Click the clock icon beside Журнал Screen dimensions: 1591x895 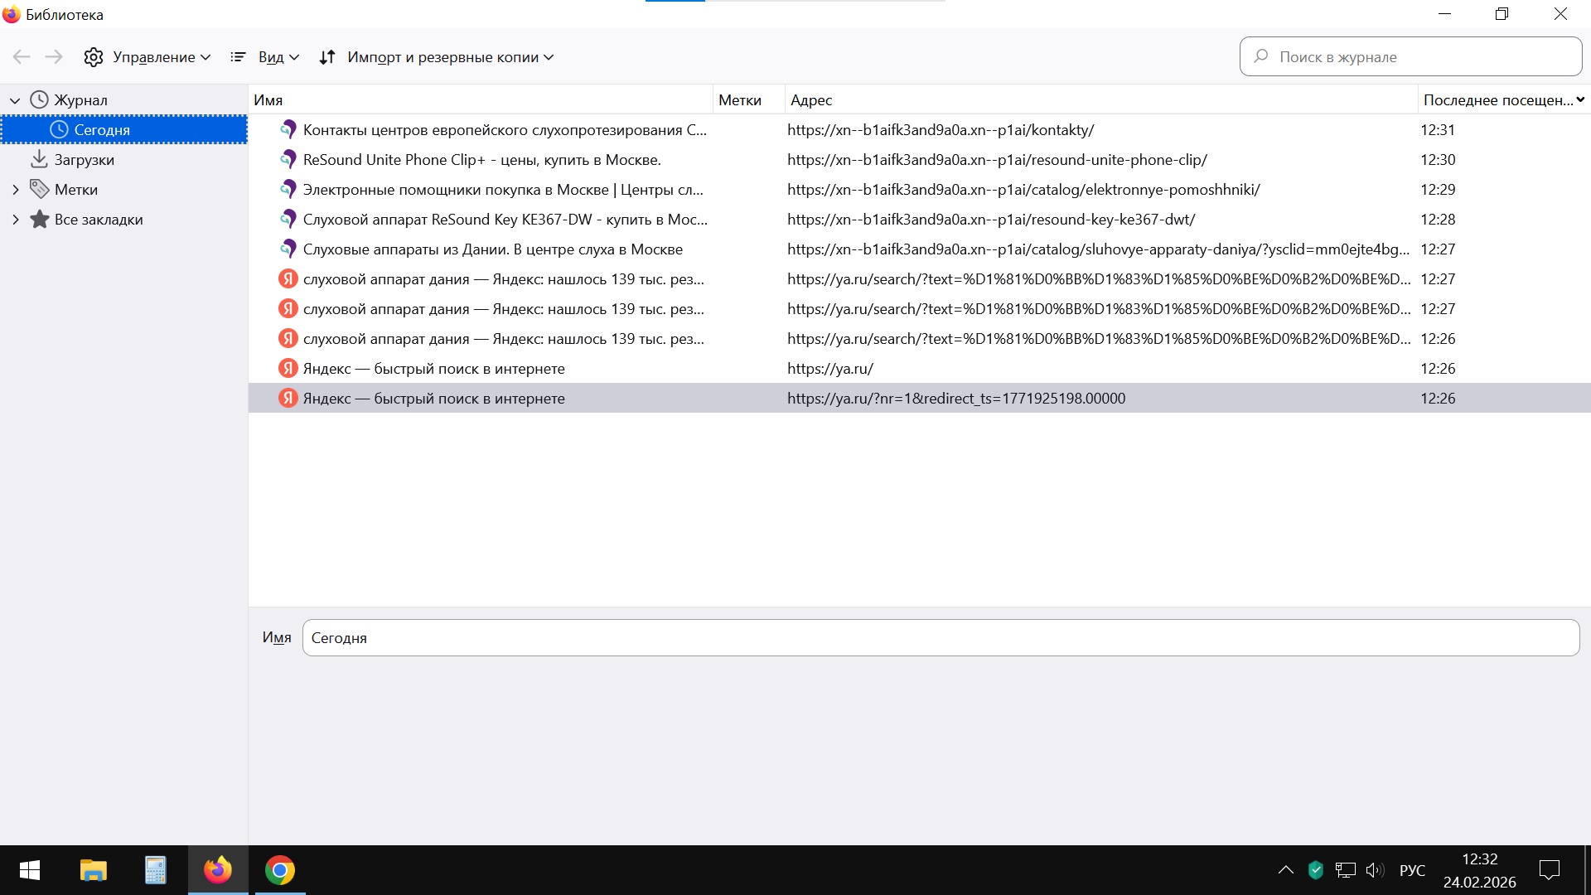(x=39, y=99)
